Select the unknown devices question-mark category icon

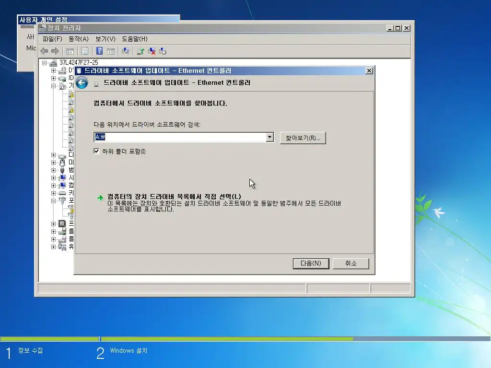coord(62,86)
